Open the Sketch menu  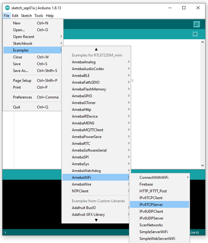point(26,16)
